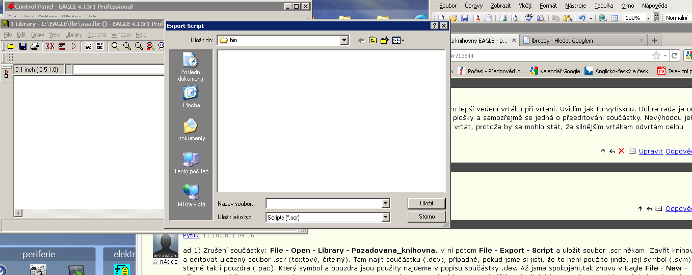Open the Soubor menu in word processor

[448, 6]
